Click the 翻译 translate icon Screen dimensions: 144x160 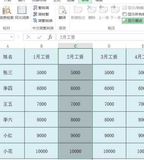[62, 10]
